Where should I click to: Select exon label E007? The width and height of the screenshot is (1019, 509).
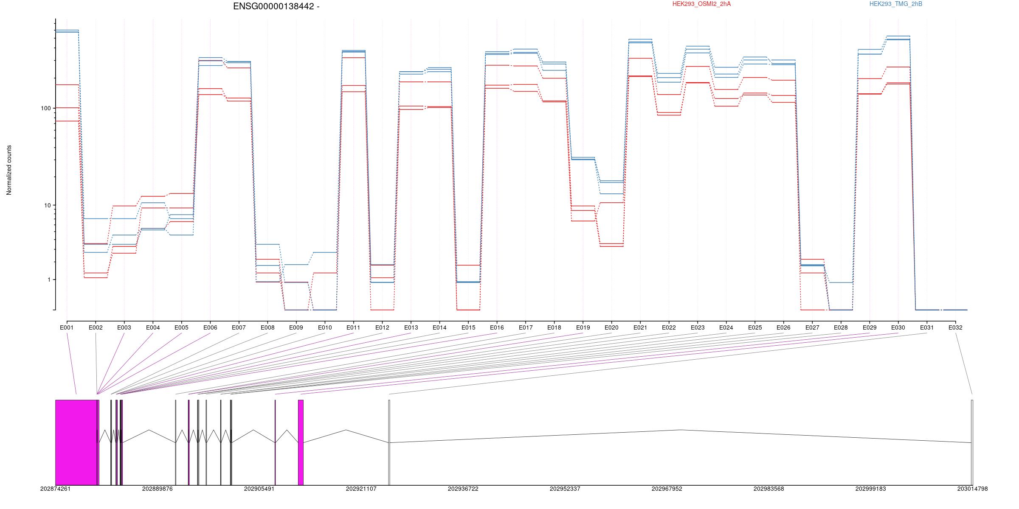tap(239, 327)
